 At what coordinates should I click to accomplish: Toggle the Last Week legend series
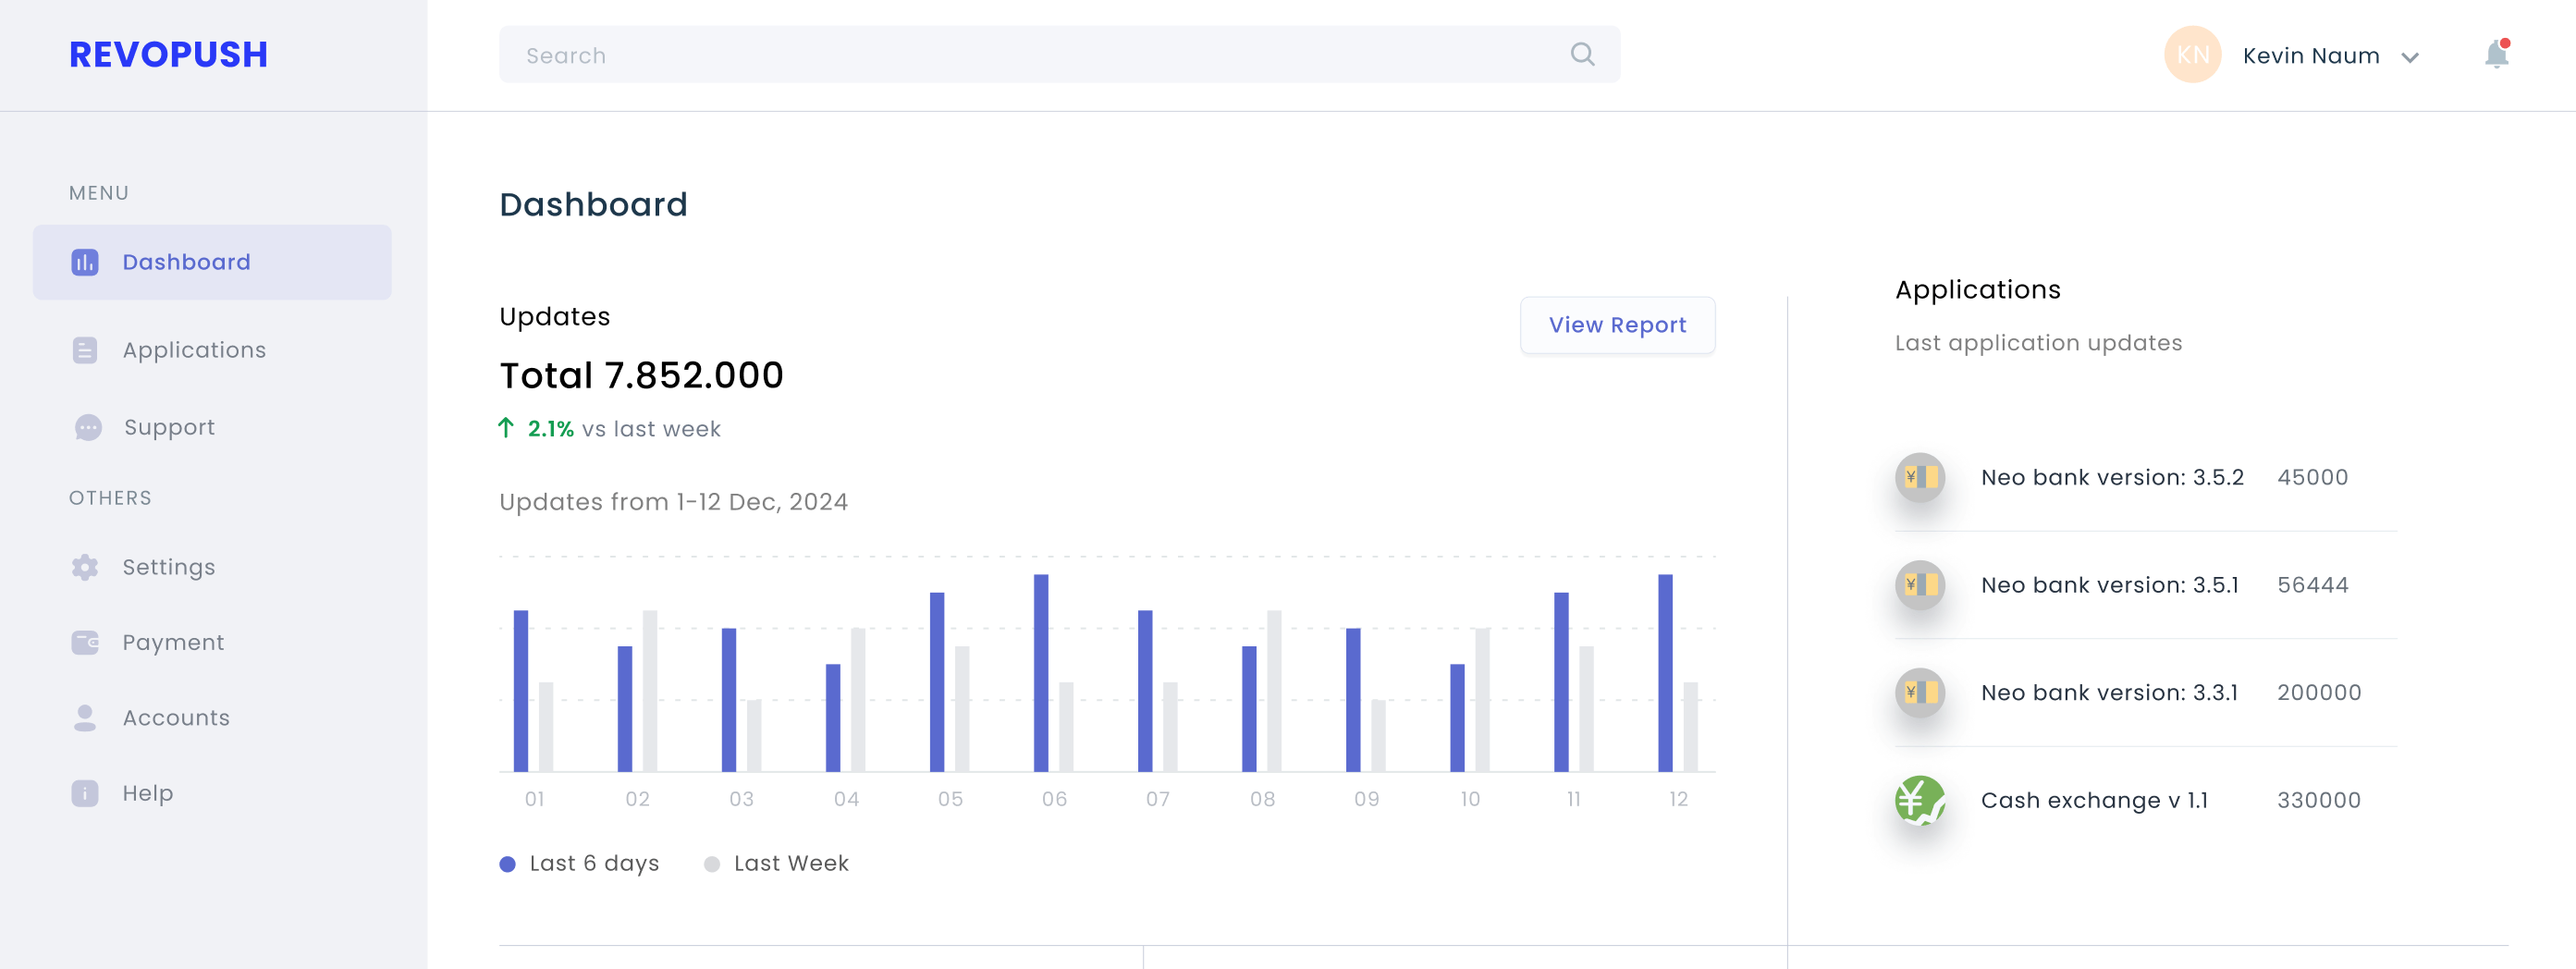coord(776,864)
